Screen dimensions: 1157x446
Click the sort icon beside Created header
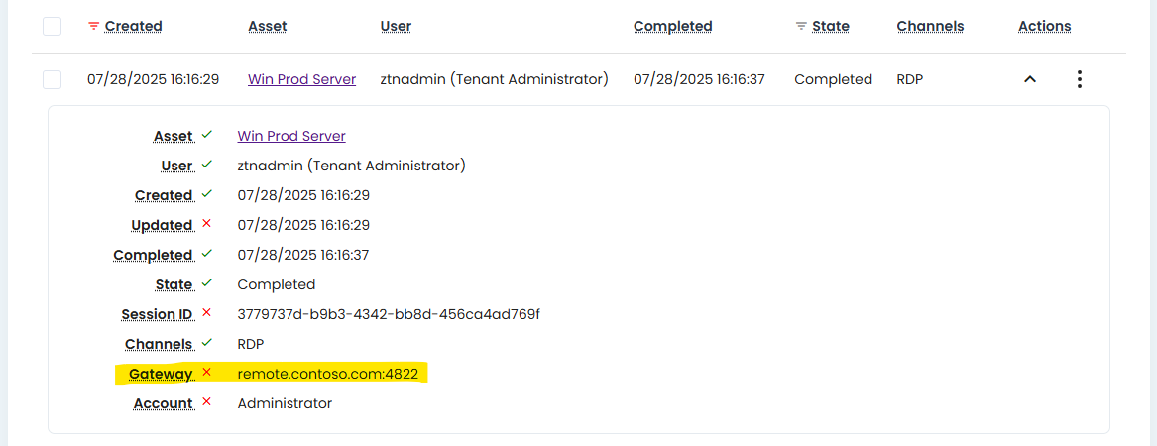coord(94,26)
